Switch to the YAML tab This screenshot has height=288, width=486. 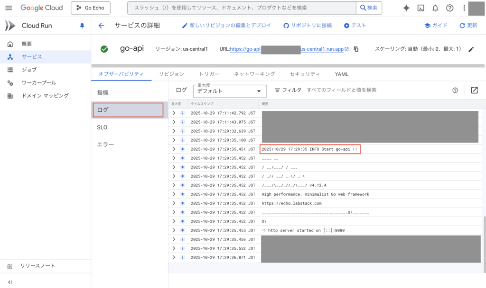click(x=341, y=74)
